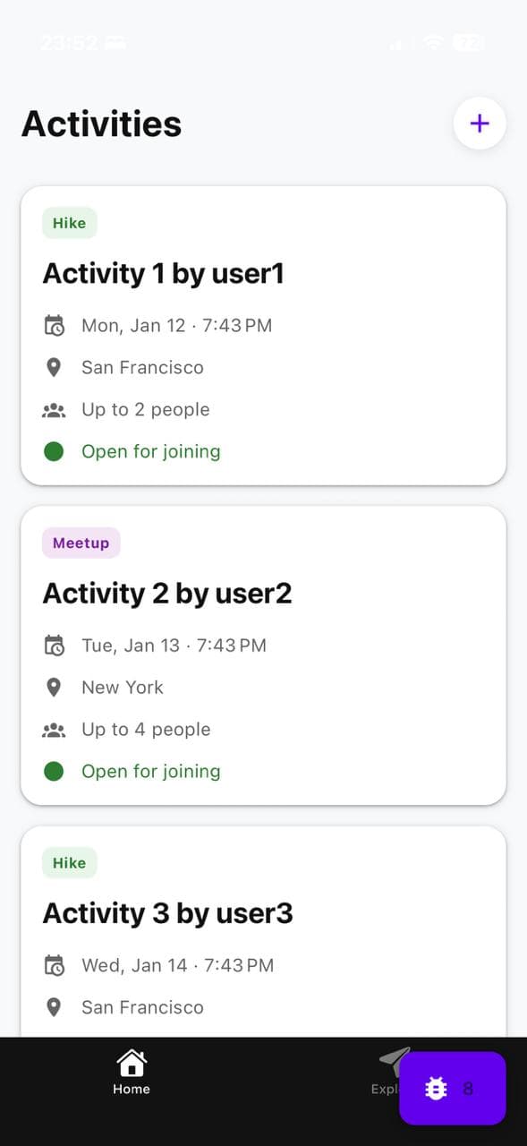Click the calendar icon on Activity 3
This screenshot has width=527, height=1146.
pyautogui.click(x=55, y=965)
